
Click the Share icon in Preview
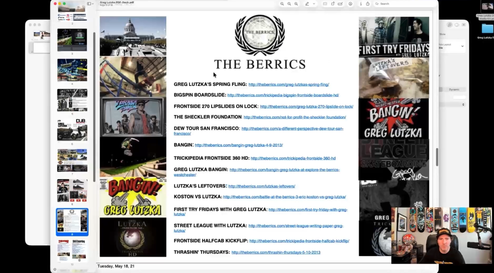click(368, 4)
